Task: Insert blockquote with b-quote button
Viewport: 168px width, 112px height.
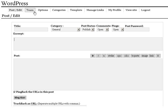Action: pyautogui.click(x=135, y=56)
